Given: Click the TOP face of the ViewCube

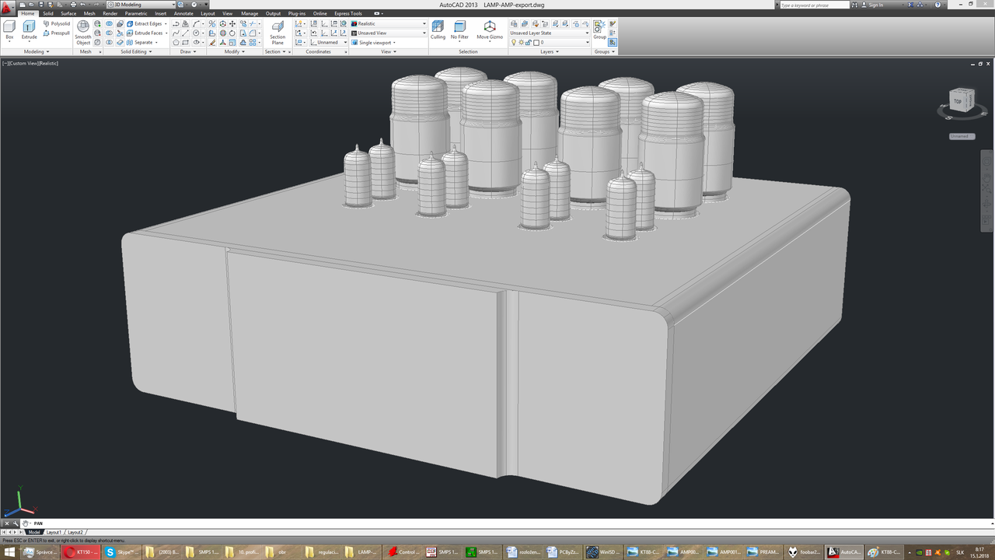Looking at the screenshot, I should click(x=958, y=101).
